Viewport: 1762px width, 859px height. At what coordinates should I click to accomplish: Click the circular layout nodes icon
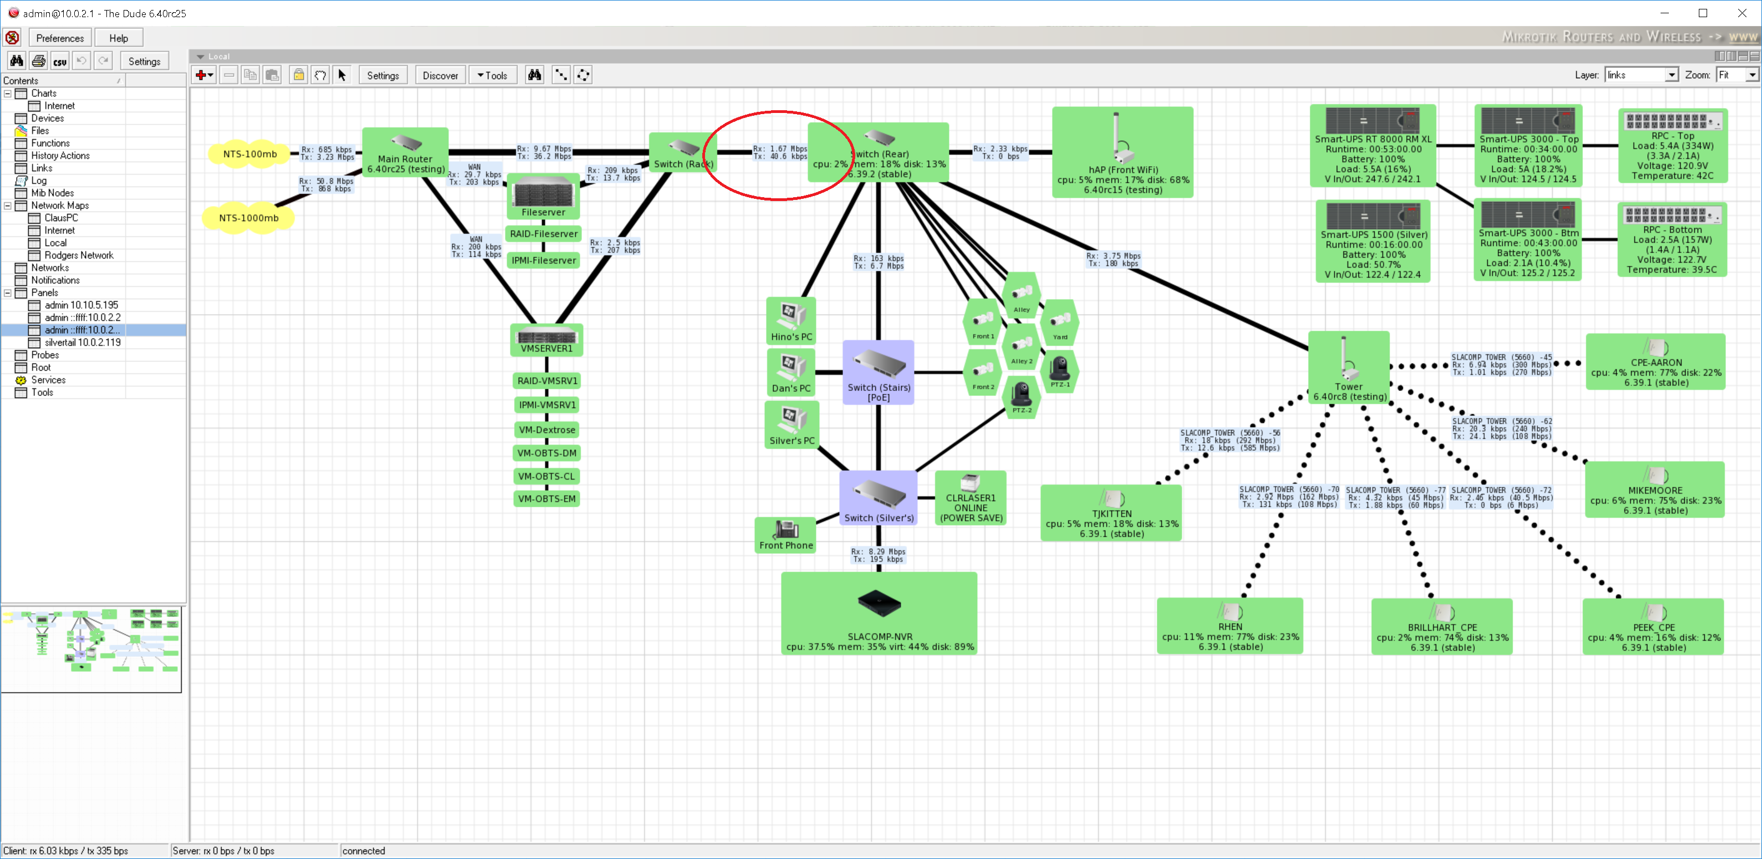(583, 75)
